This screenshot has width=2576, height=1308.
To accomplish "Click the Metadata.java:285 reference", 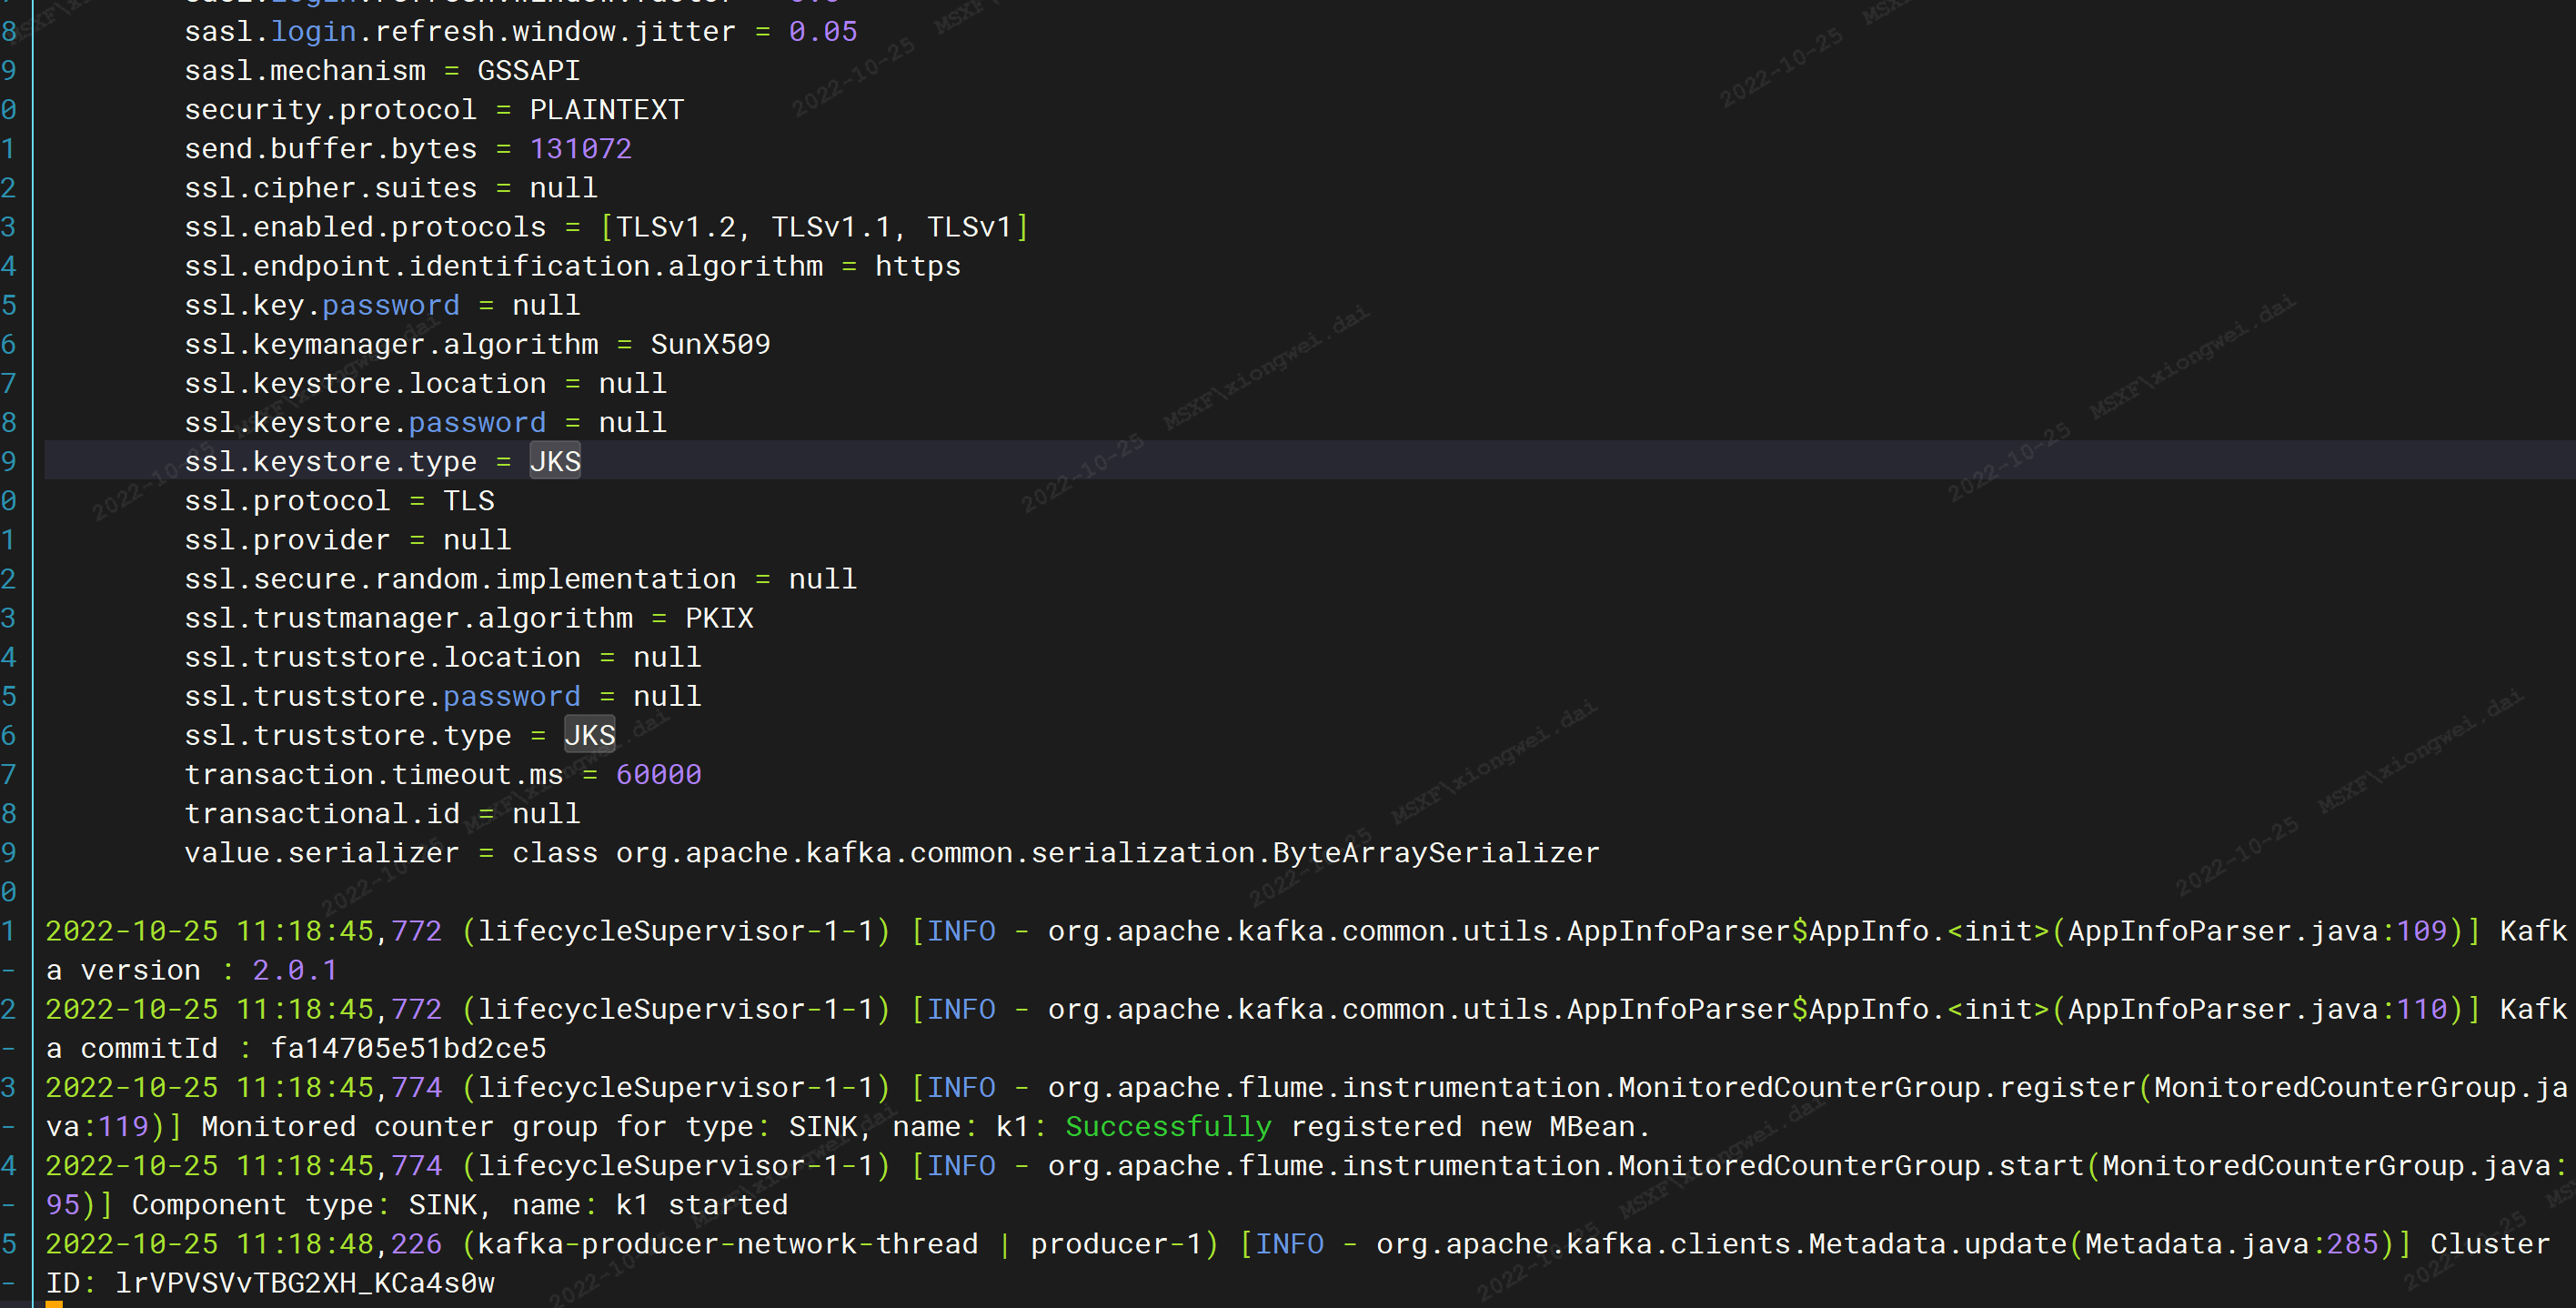I will tap(2231, 1244).
